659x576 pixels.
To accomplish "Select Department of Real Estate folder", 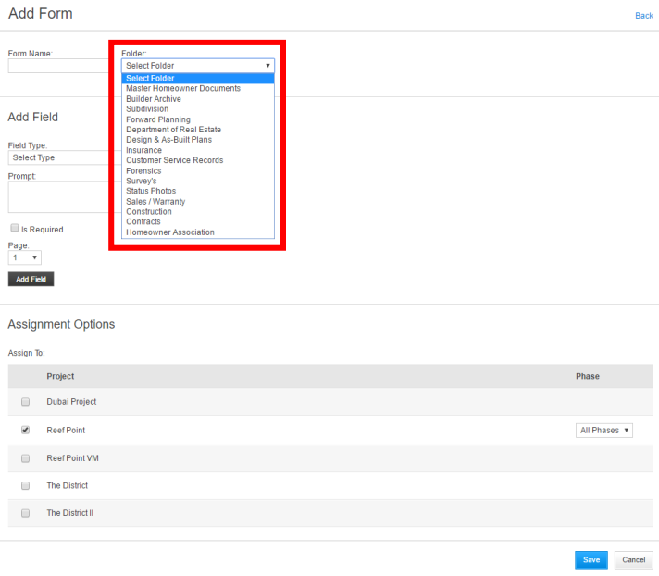I will pyautogui.click(x=198, y=130).
